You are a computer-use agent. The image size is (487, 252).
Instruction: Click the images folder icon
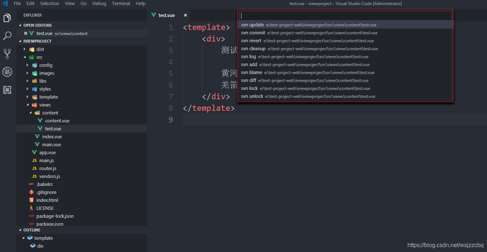(x=35, y=73)
